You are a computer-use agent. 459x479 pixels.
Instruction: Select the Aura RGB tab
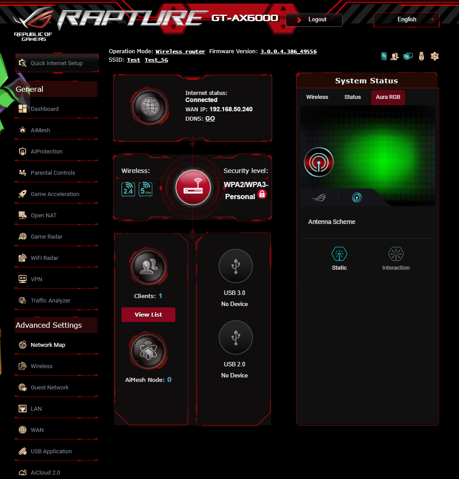pos(388,97)
